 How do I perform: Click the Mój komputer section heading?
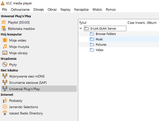(x=11, y=34)
